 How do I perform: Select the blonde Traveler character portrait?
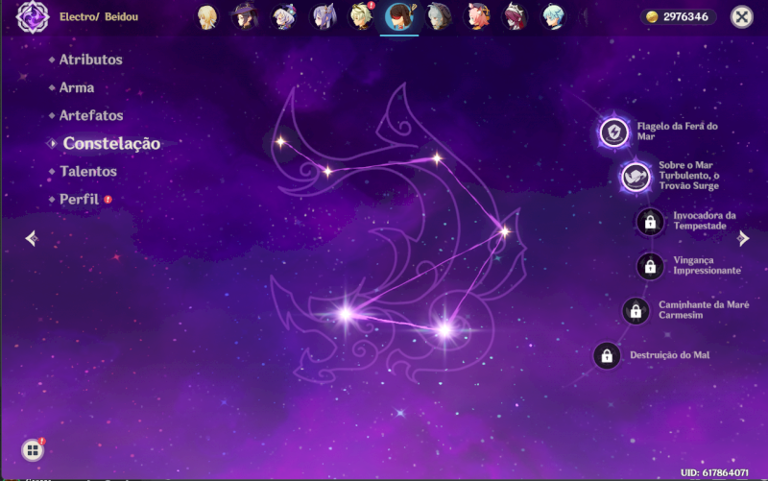coord(207,17)
